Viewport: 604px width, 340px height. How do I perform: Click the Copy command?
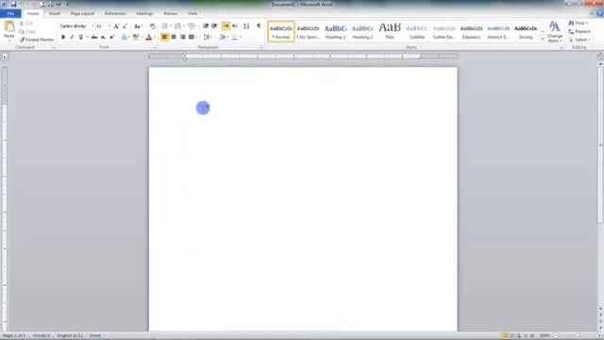[27, 31]
